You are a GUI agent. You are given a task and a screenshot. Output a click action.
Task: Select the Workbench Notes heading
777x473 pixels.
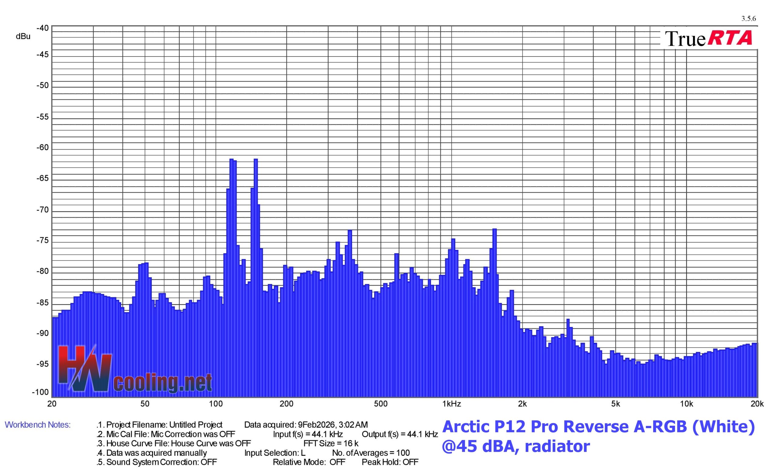point(38,425)
